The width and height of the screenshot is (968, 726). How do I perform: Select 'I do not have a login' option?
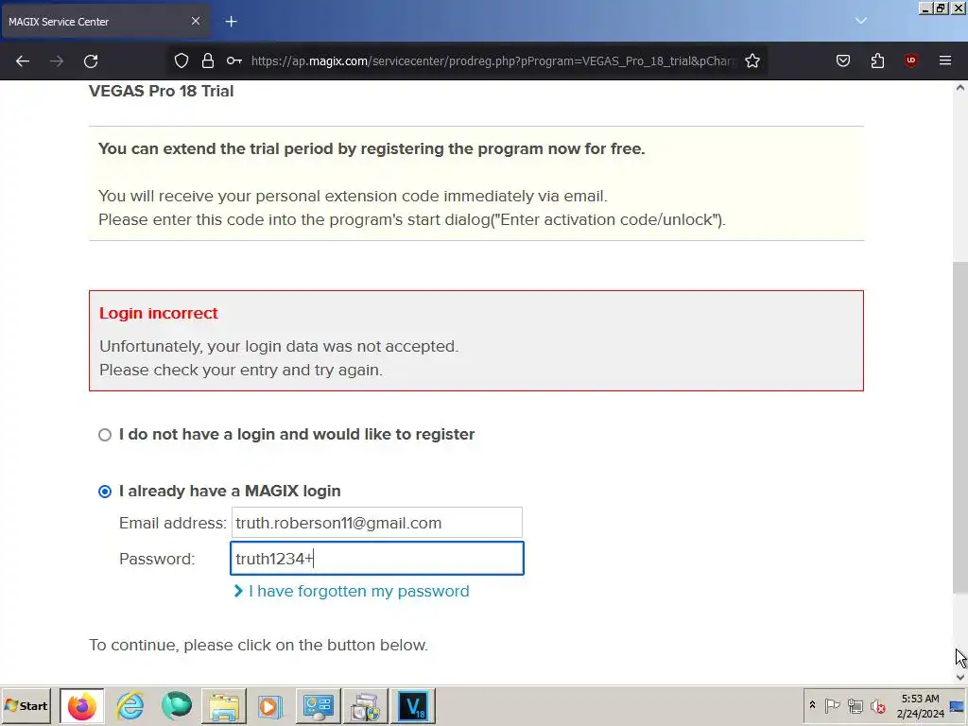[105, 435]
